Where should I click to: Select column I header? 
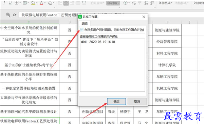tap(167, 22)
